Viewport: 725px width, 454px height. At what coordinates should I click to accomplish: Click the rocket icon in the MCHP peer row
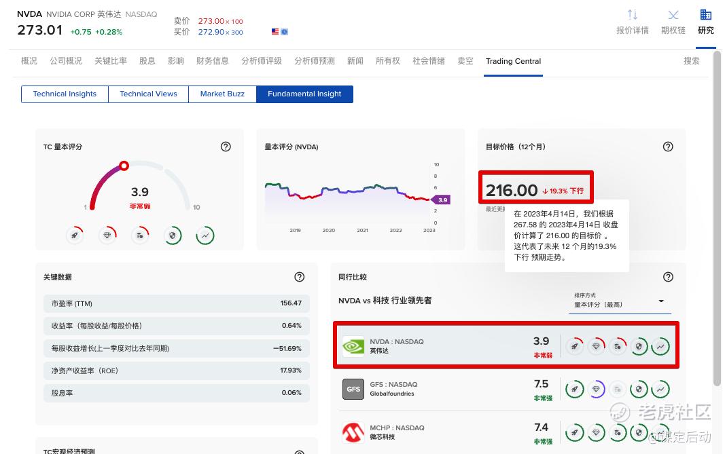(574, 433)
